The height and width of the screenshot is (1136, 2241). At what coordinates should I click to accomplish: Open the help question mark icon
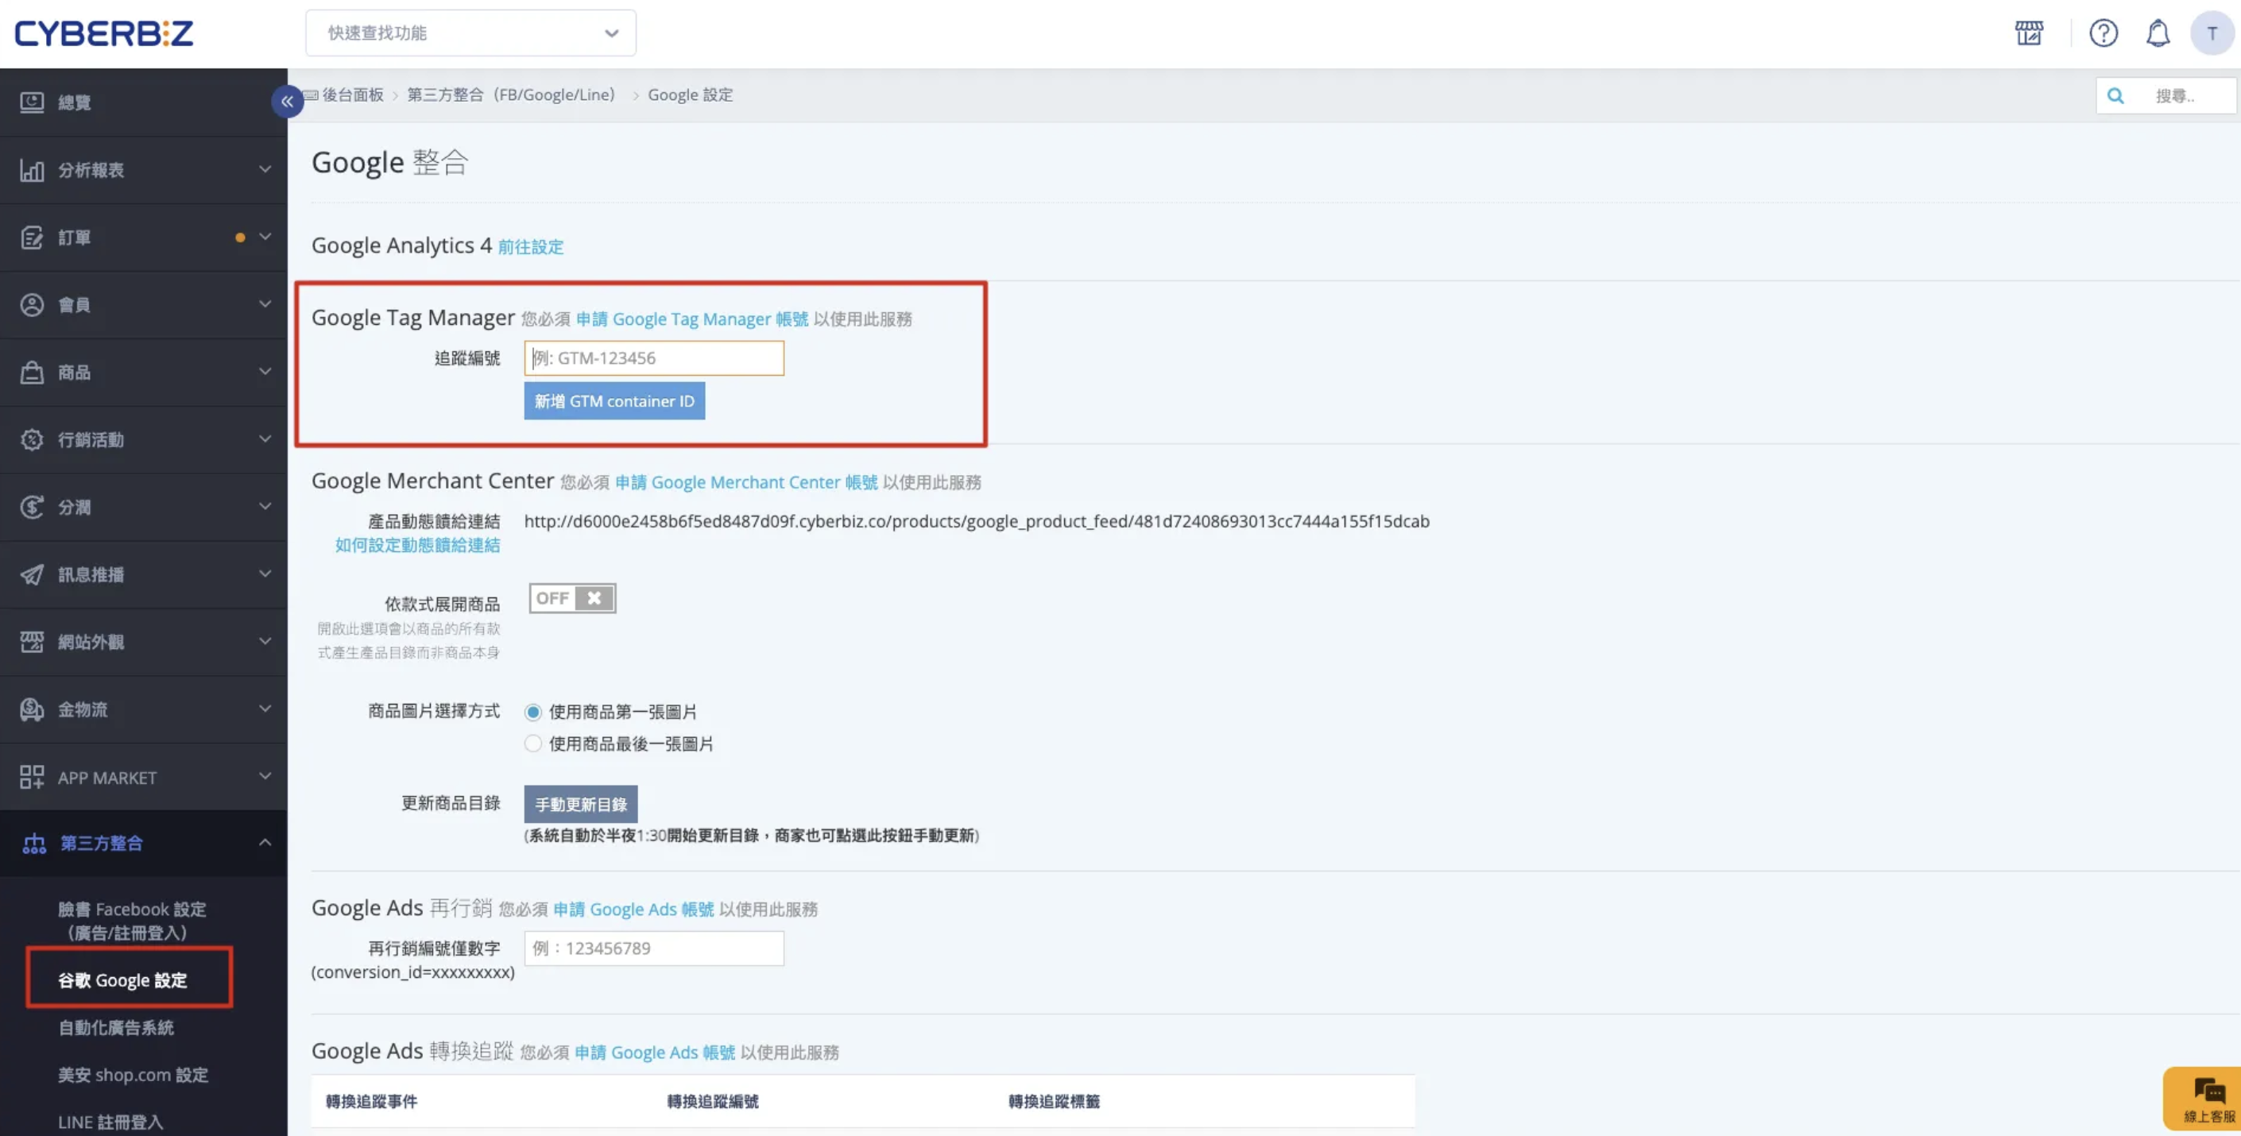pyautogui.click(x=2104, y=33)
